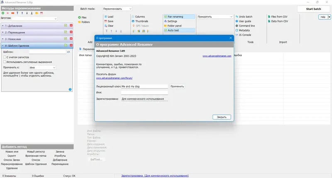This screenshot has width=332, height=178.
Task: Click Save in the list toolbar group
Action: tap(109, 21)
